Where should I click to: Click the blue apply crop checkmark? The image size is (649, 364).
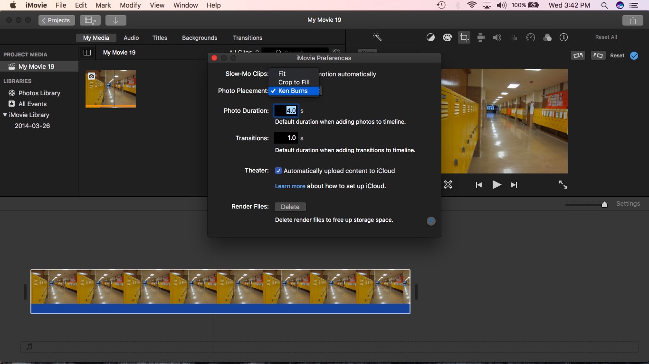click(x=634, y=55)
